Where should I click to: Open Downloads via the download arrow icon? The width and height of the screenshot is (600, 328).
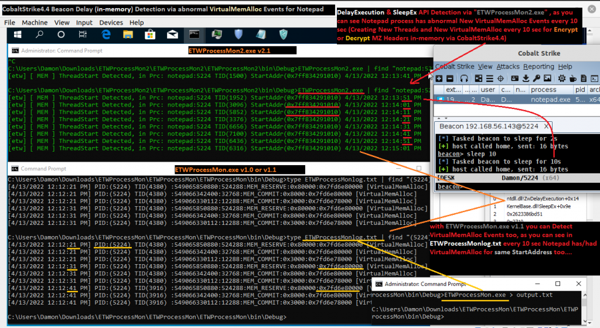[x=526, y=78]
